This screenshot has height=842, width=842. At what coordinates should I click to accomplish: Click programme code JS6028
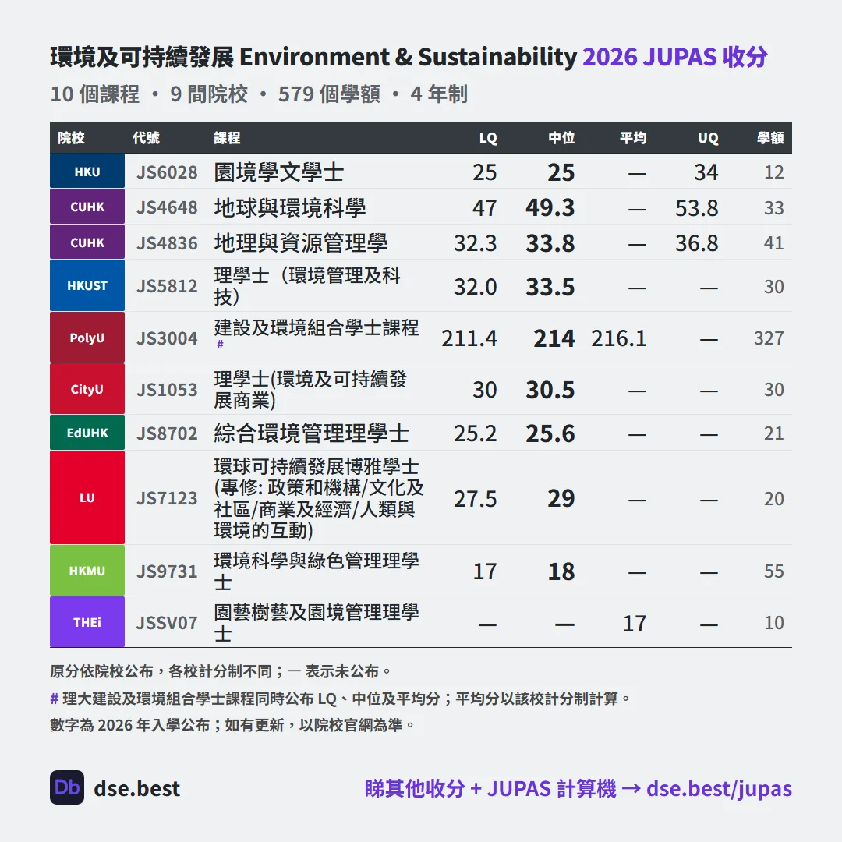coord(167,172)
